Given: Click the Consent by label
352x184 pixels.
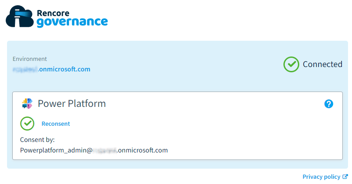Looking at the screenshot, I should point(37,140).
